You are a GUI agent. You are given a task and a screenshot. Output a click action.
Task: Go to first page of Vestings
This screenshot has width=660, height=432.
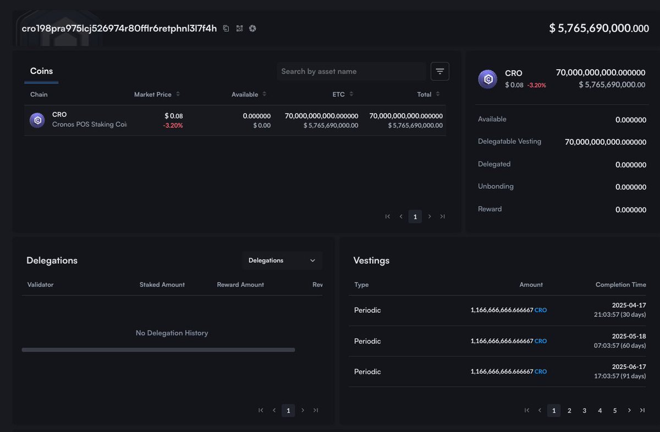pyautogui.click(x=527, y=410)
